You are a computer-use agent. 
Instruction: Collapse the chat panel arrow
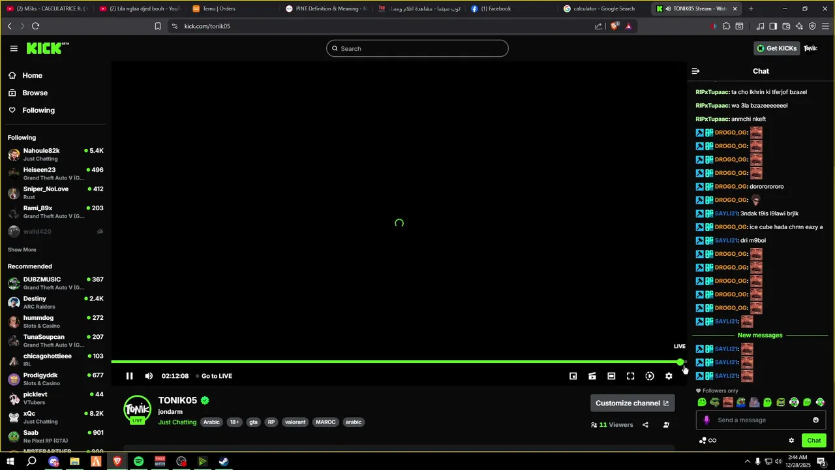tap(695, 71)
